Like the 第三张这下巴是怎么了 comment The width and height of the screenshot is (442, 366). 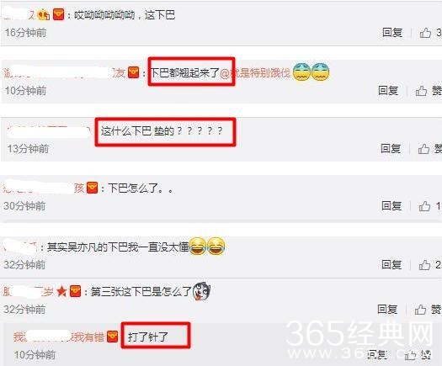point(420,310)
